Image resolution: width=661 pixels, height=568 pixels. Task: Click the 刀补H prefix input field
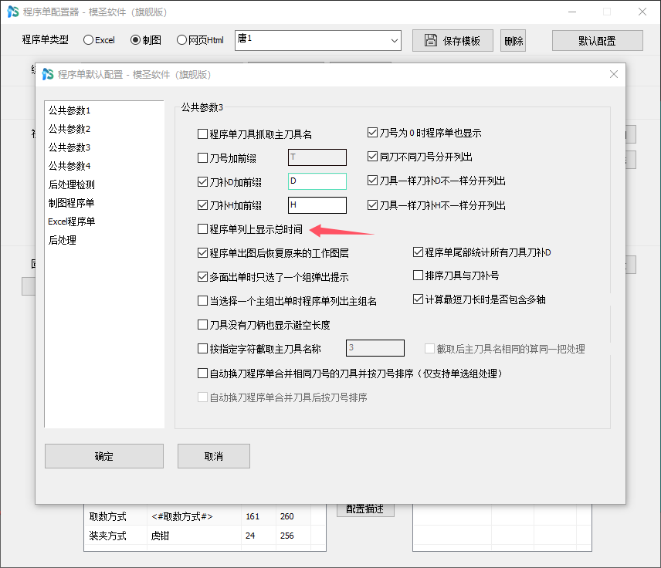tap(317, 205)
